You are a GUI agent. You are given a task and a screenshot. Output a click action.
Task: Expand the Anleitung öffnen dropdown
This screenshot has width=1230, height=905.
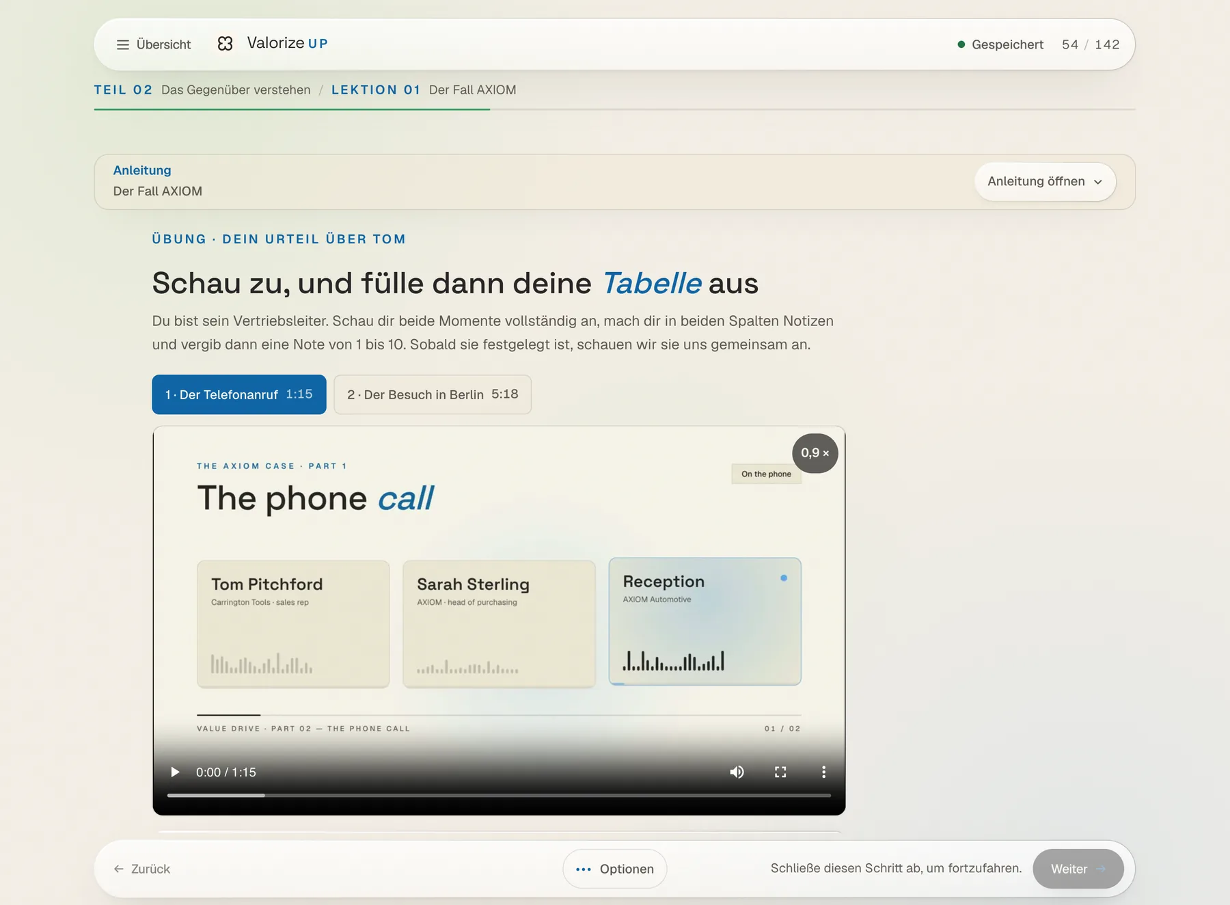click(1045, 182)
